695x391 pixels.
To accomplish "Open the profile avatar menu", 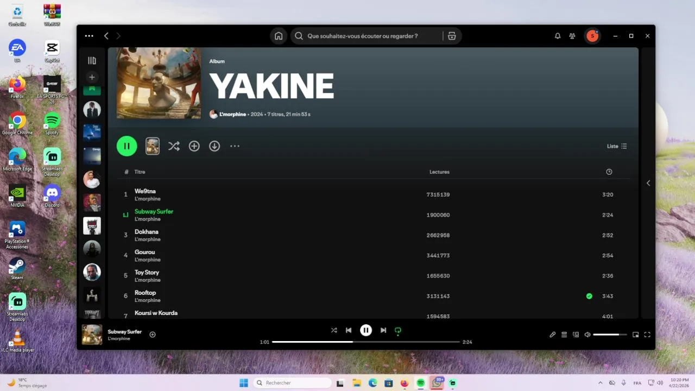I will [x=592, y=36].
